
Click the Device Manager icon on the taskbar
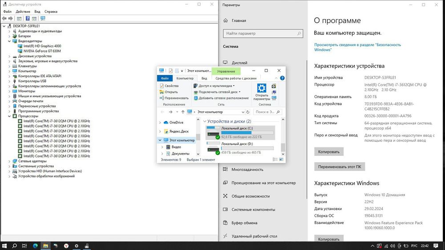(87, 246)
